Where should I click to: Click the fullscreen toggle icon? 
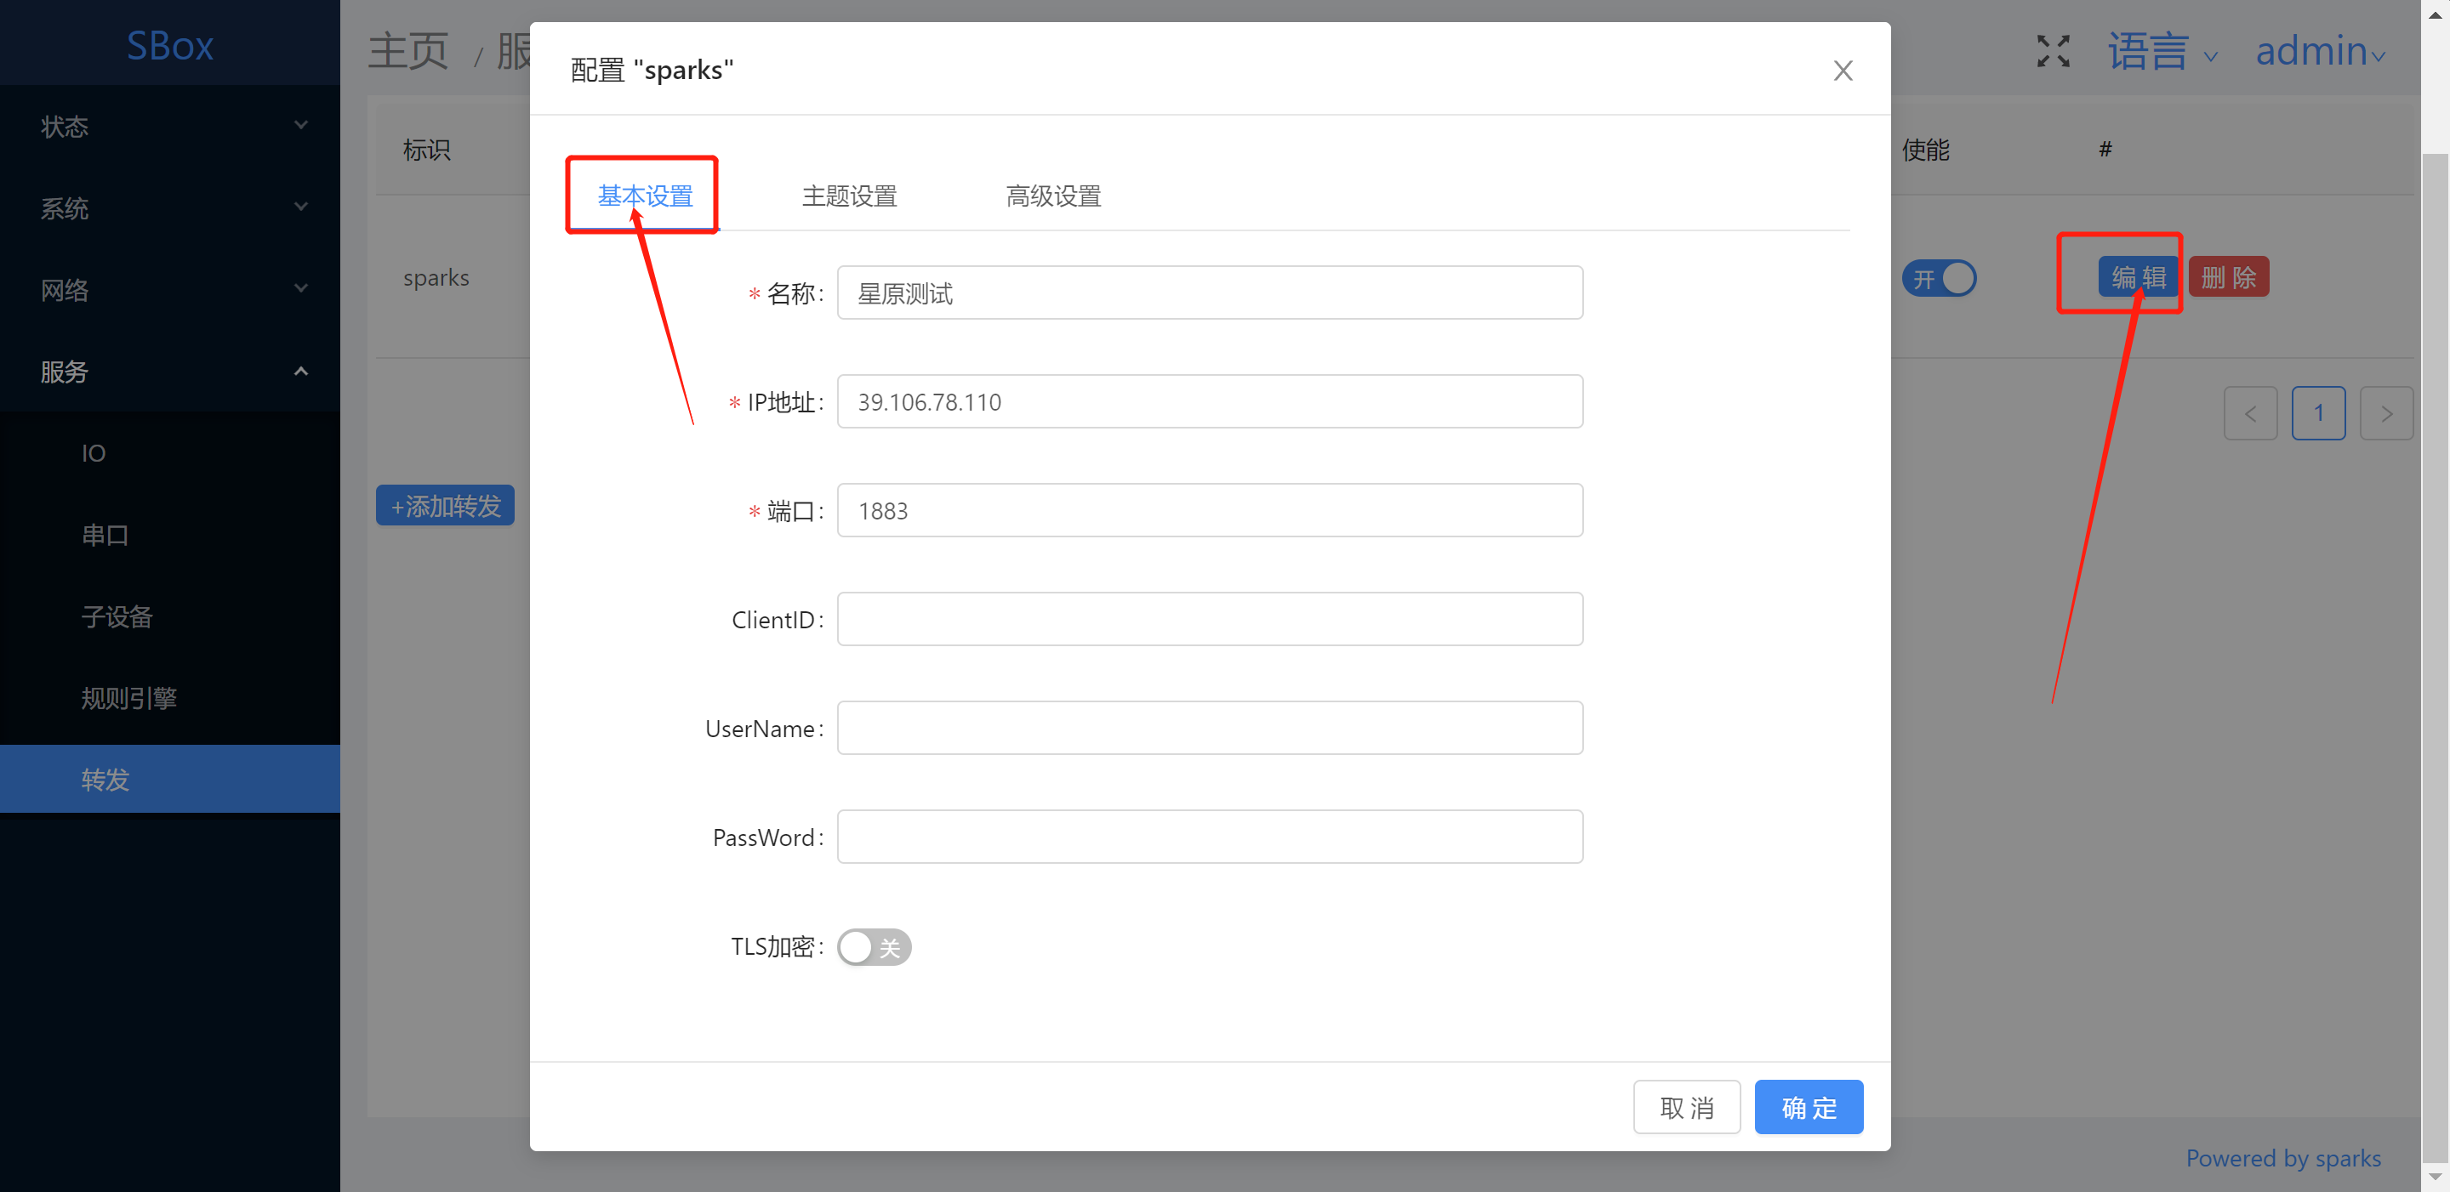tap(2053, 51)
